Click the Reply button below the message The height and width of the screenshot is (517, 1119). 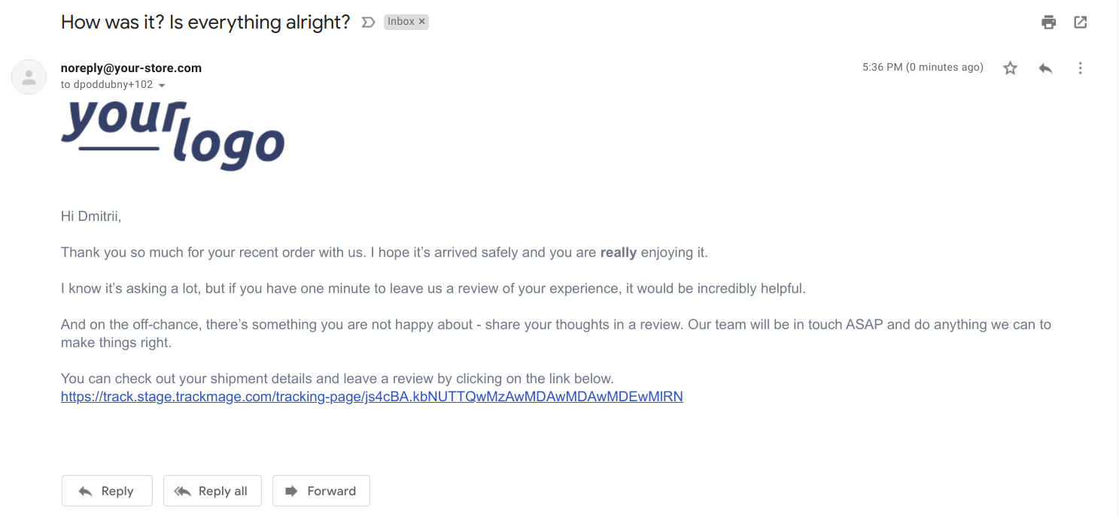click(x=107, y=491)
